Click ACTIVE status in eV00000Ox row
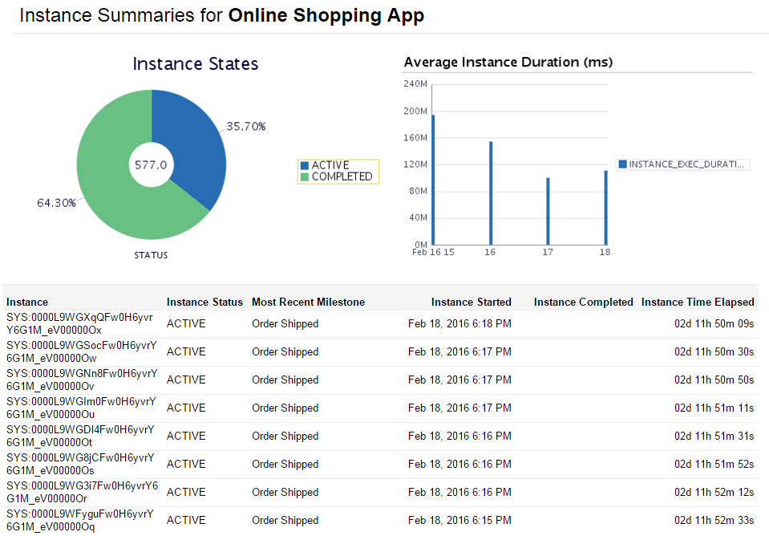 [186, 324]
